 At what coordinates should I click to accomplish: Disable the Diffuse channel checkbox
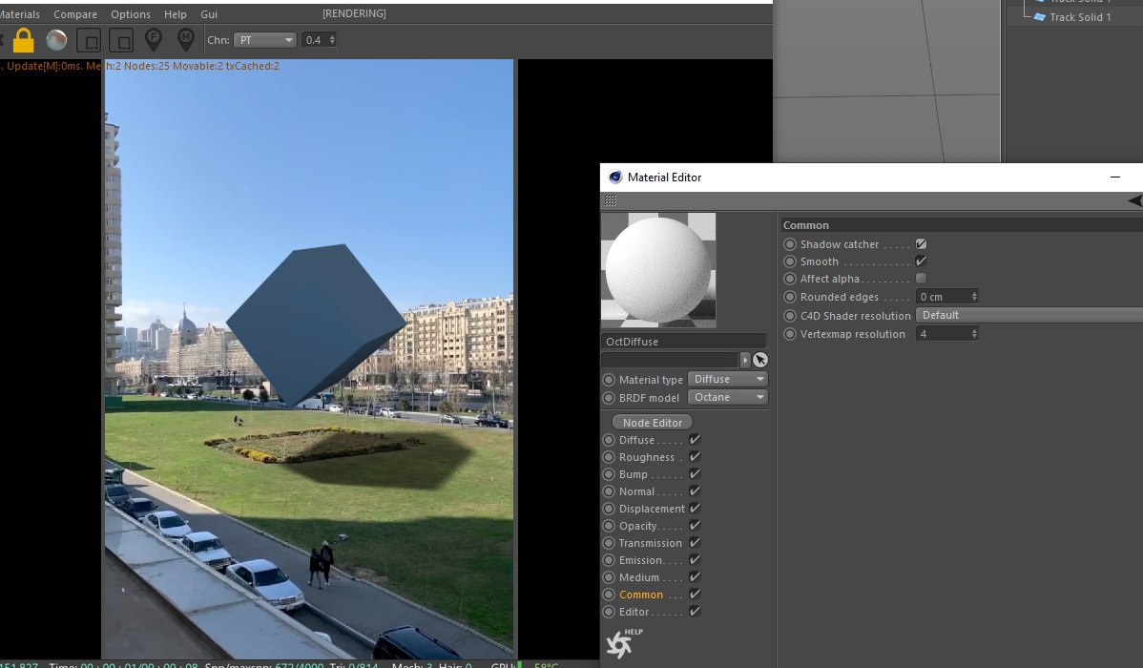(x=695, y=439)
